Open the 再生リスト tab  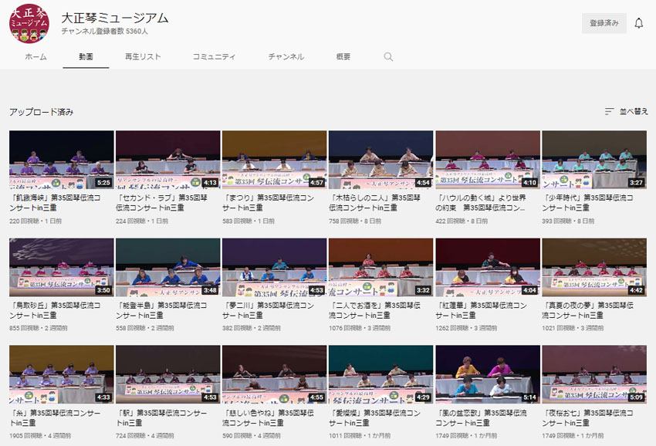tap(143, 57)
